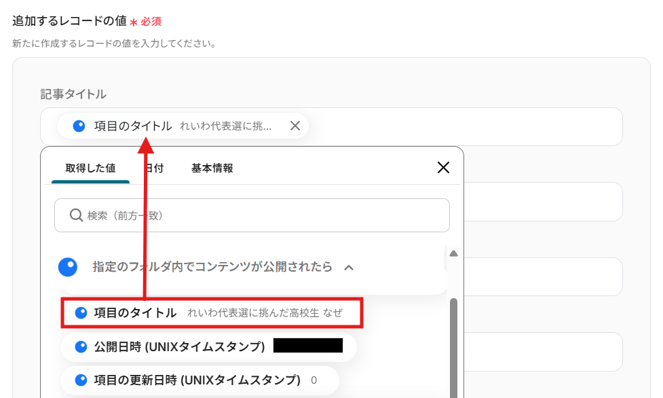The image size is (663, 398).
Task: Select 項目のタイトル value from the list
Action: coord(212,313)
